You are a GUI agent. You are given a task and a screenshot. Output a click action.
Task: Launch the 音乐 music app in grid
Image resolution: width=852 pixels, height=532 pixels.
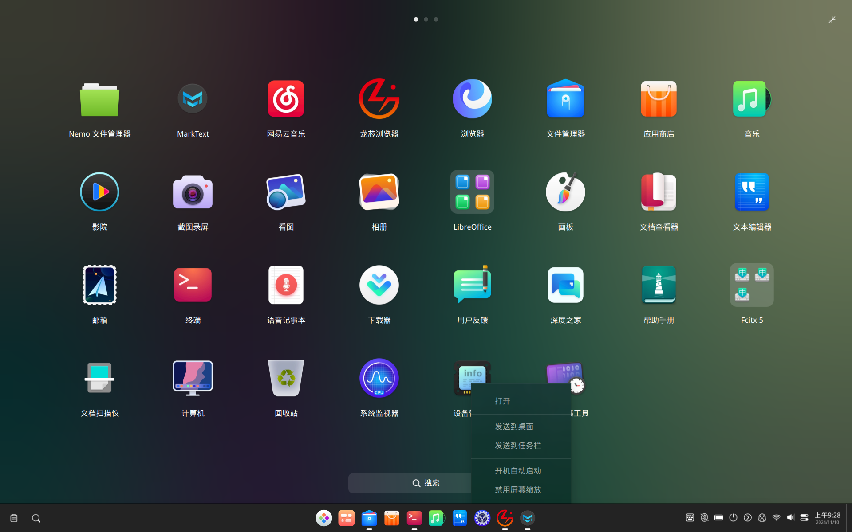coord(752,99)
